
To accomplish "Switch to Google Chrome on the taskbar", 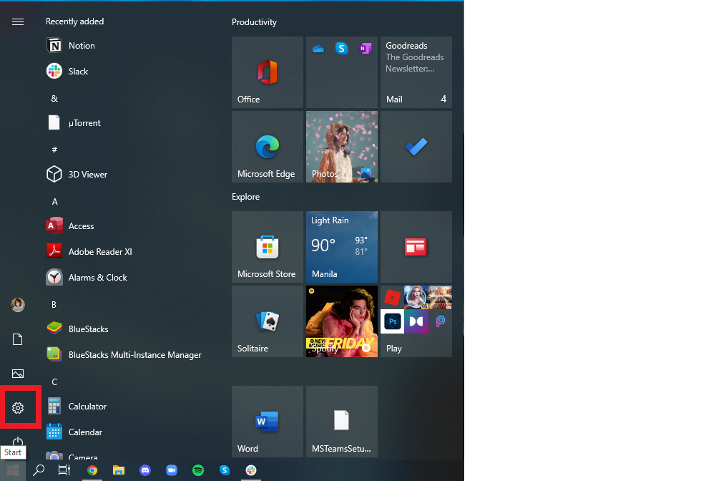I will [92, 470].
